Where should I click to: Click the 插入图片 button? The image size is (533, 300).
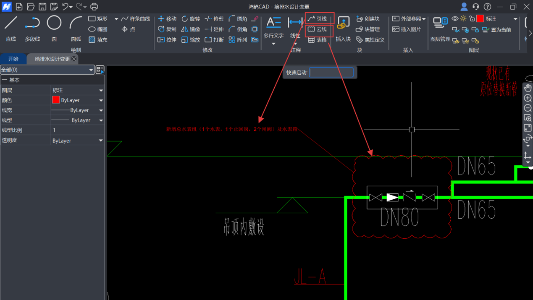[406, 29]
